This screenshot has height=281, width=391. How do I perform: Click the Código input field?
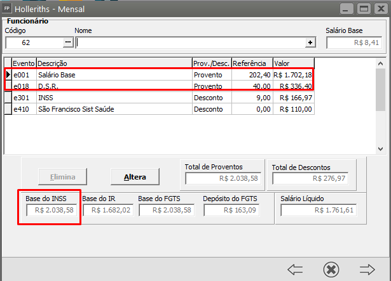pos(34,42)
